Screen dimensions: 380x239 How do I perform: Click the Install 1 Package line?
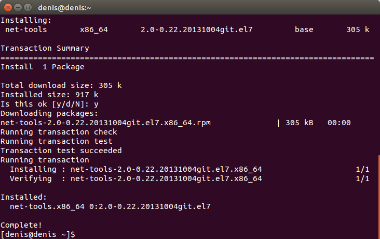coord(43,67)
